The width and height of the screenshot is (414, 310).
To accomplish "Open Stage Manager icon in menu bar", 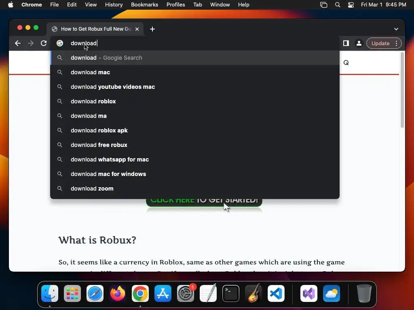I will pyautogui.click(x=323, y=5).
